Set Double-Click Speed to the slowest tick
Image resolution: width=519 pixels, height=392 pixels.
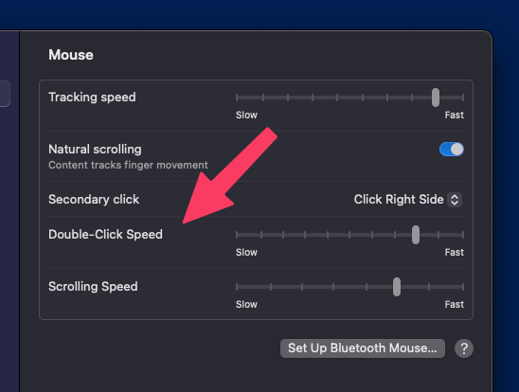point(237,235)
